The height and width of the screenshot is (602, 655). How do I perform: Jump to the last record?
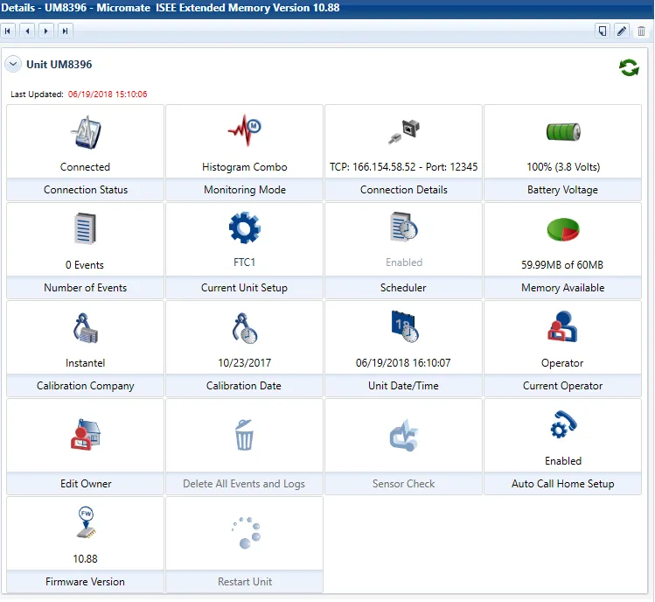(66, 31)
